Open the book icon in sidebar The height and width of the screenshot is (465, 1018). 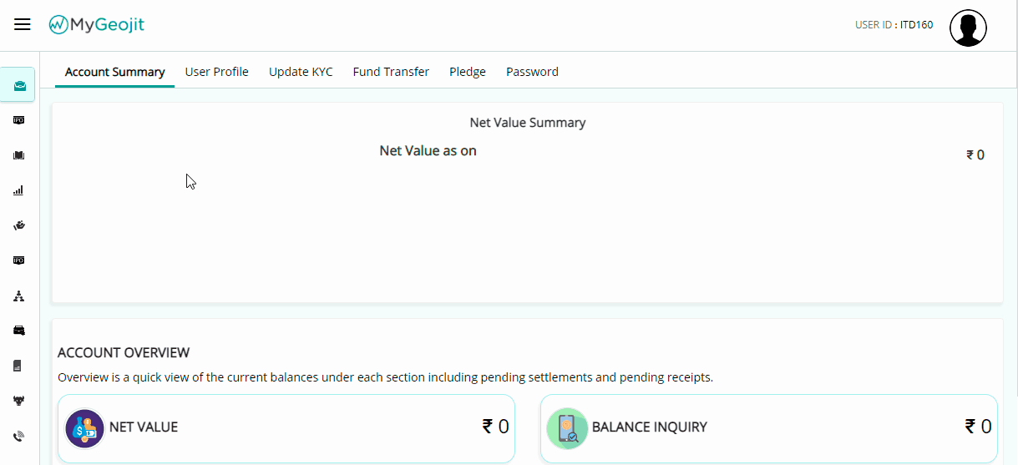[x=19, y=155]
